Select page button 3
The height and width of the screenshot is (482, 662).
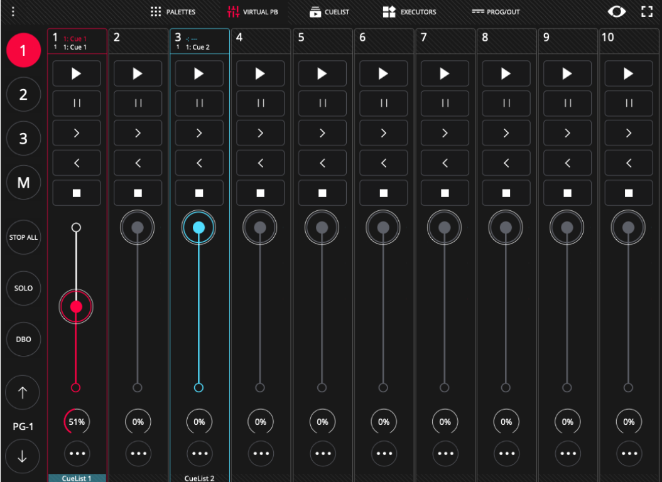(23, 138)
